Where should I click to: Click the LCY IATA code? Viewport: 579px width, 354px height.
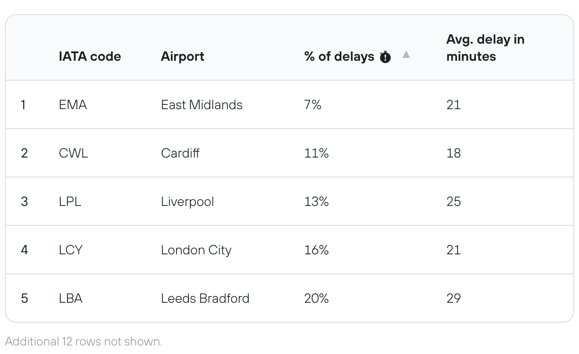[x=71, y=250]
